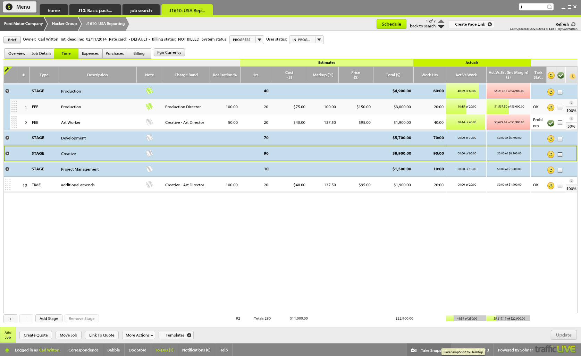The height and width of the screenshot is (356, 581).
Task: Click the green checkmark column header icon
Action: (561, 75)
